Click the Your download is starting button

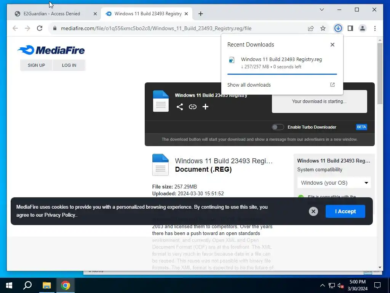319,101
